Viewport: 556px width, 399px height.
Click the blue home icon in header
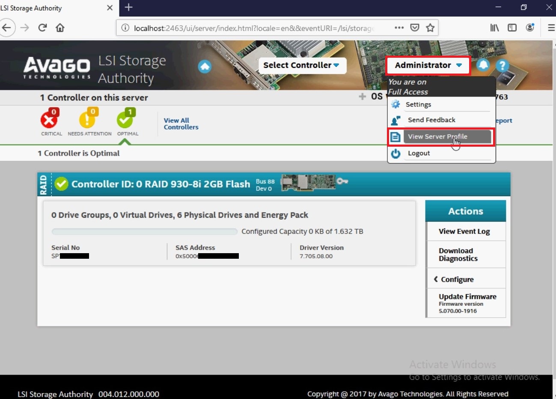[205, 66]
